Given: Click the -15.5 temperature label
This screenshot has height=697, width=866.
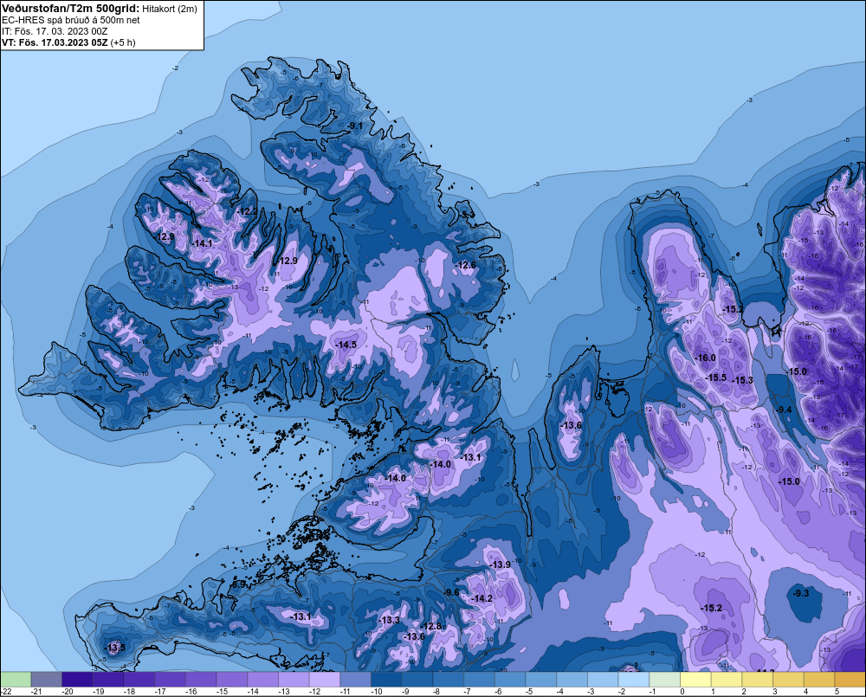Looking at the screenshot, I should pyautogui.click(x=716, y=378).
